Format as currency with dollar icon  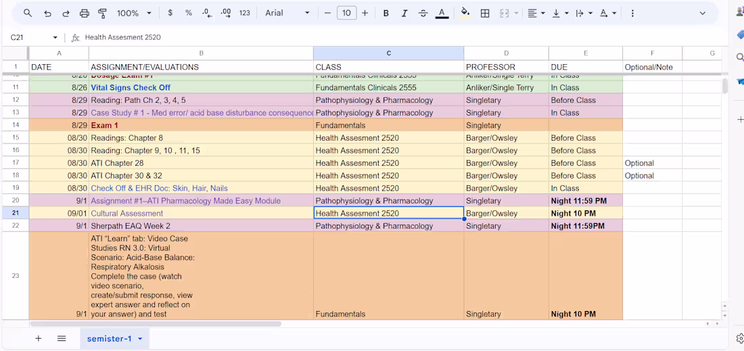coord(170,14)
